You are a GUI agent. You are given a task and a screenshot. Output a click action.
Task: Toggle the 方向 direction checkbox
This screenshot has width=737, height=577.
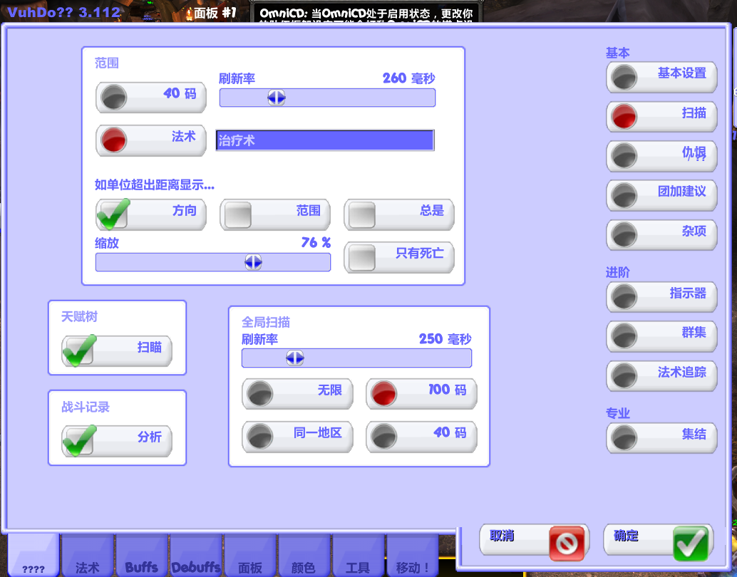pos(114,214)
